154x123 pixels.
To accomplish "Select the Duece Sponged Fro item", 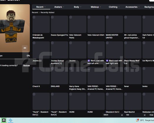I will point(60,24).
